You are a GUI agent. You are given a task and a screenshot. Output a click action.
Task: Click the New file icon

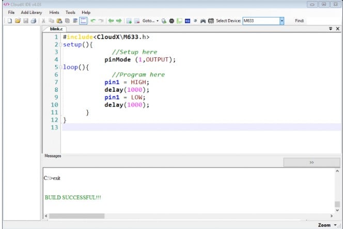[x=10, y=21]
